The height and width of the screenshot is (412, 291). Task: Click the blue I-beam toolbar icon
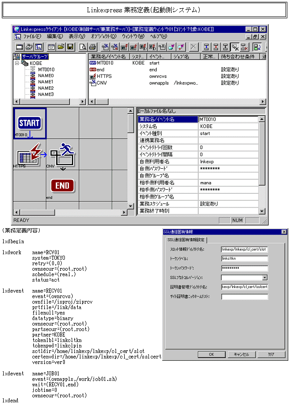pos(206,47)
